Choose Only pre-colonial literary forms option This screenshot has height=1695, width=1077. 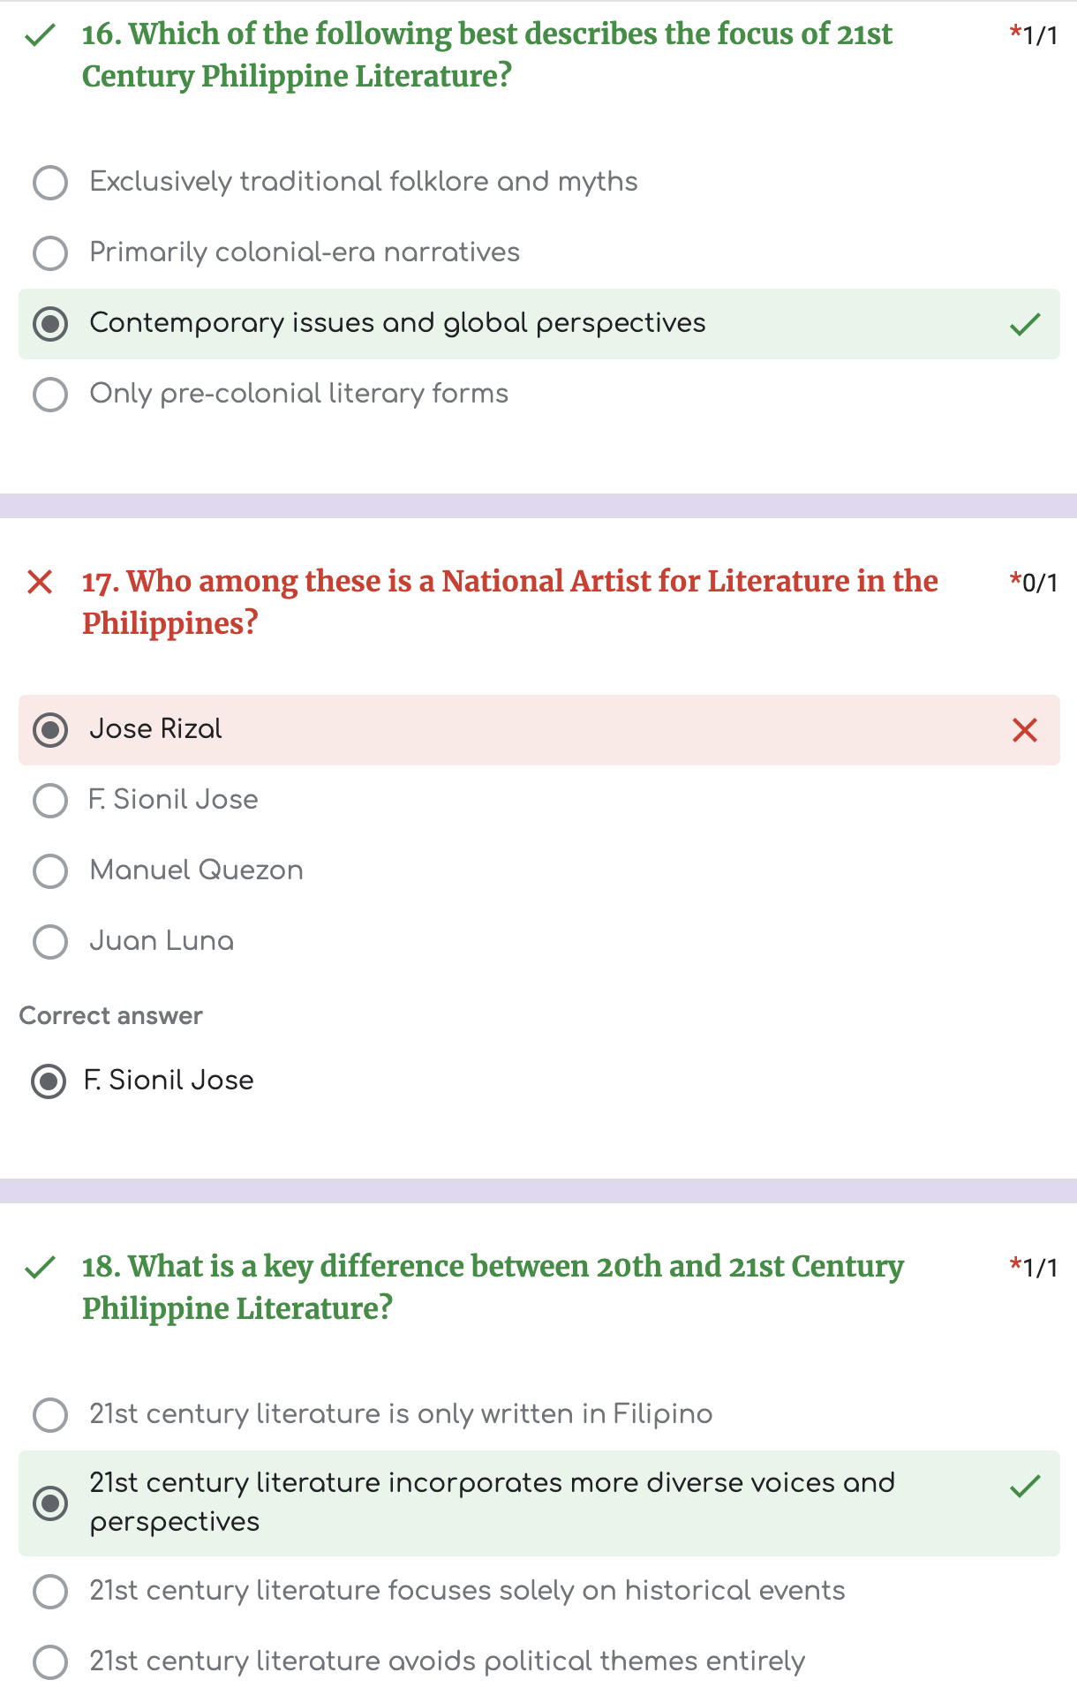[x=50, y=395]
